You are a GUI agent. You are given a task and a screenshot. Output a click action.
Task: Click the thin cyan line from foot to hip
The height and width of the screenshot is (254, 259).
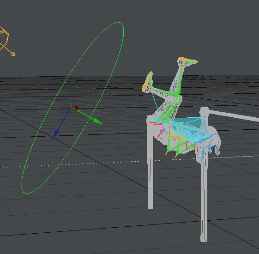155,103
